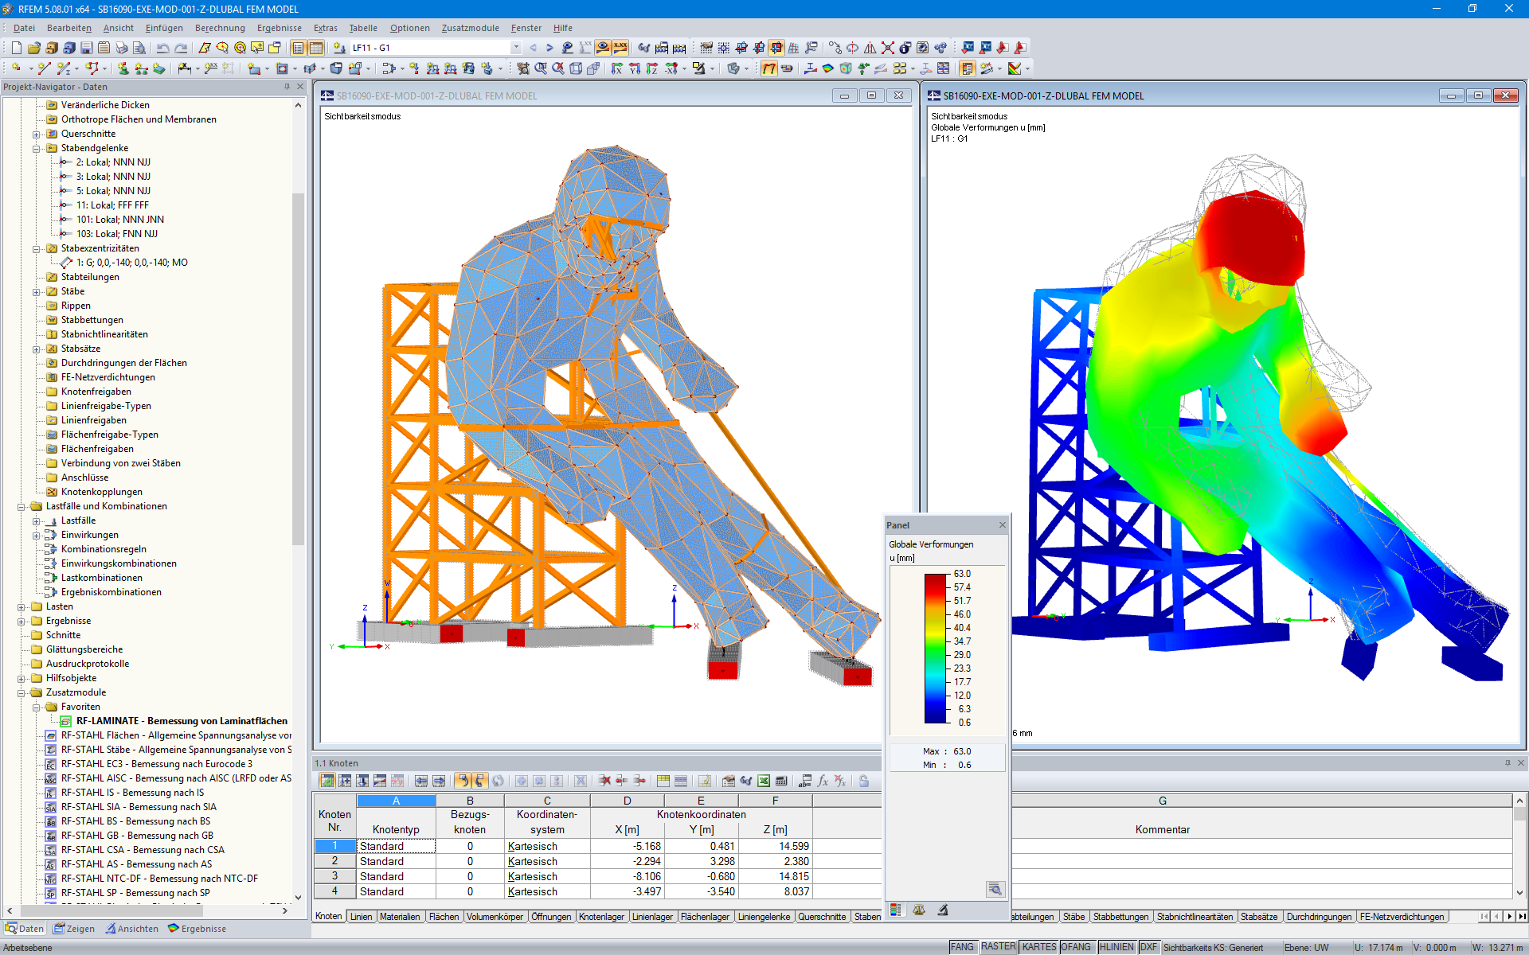The image size is (1529, 955).
Task: Switch to the Linien table tab
Action: click(361, 916)
